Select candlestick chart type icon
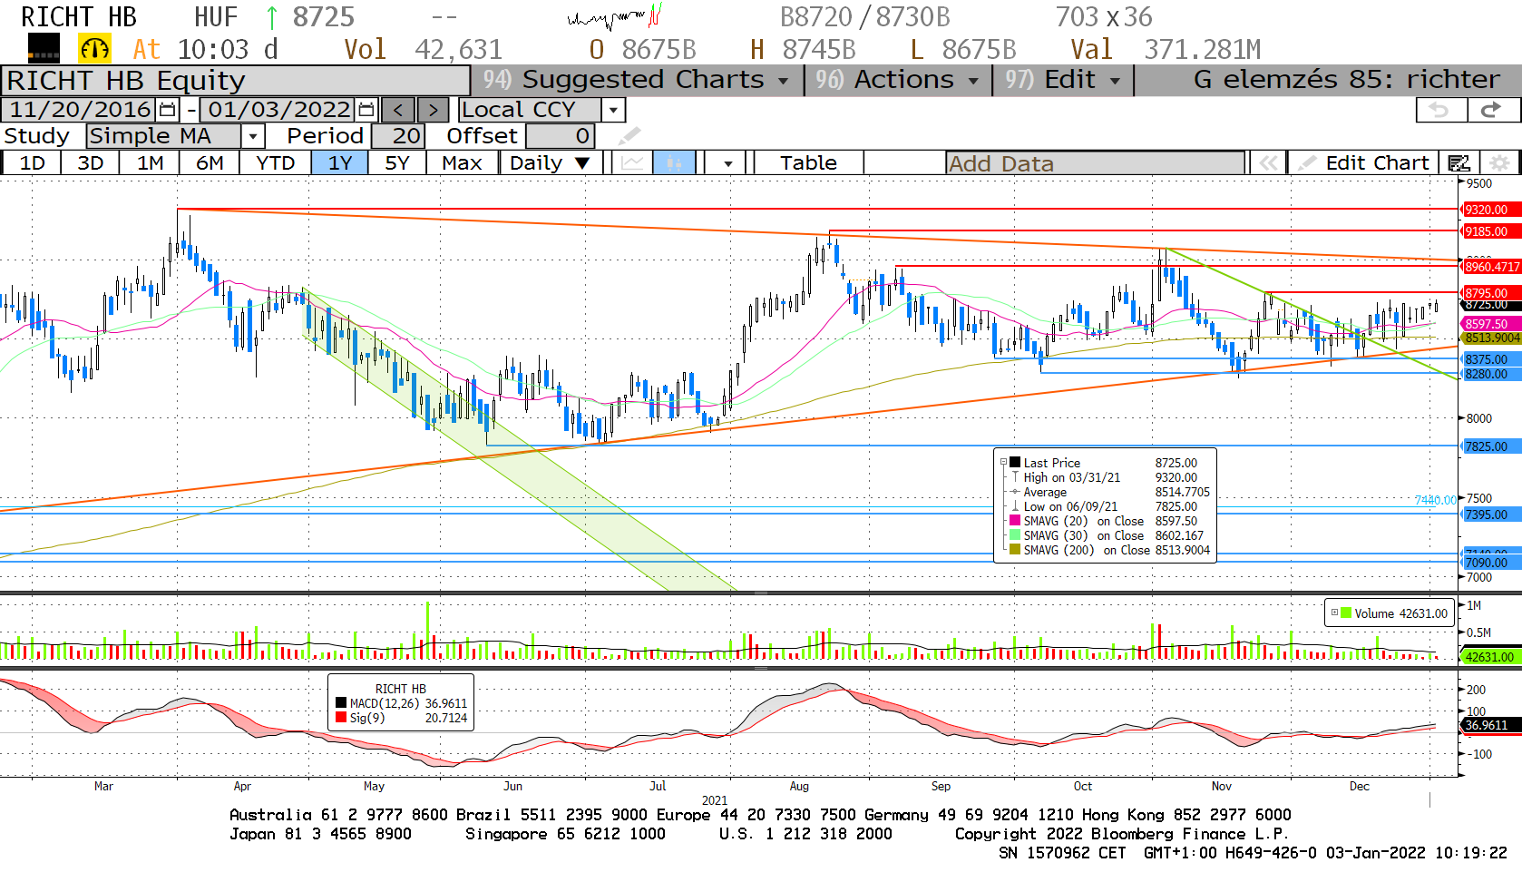 (x=674, y=163)
